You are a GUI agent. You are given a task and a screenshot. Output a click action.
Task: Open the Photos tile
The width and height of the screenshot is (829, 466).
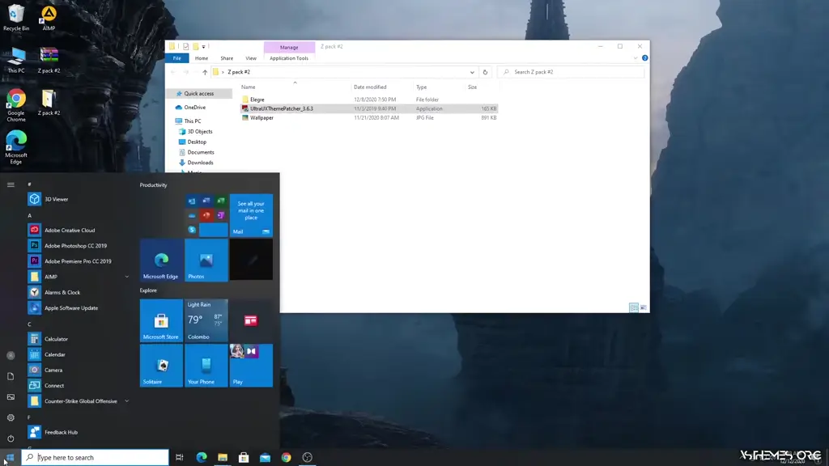[x=206, y=260]
